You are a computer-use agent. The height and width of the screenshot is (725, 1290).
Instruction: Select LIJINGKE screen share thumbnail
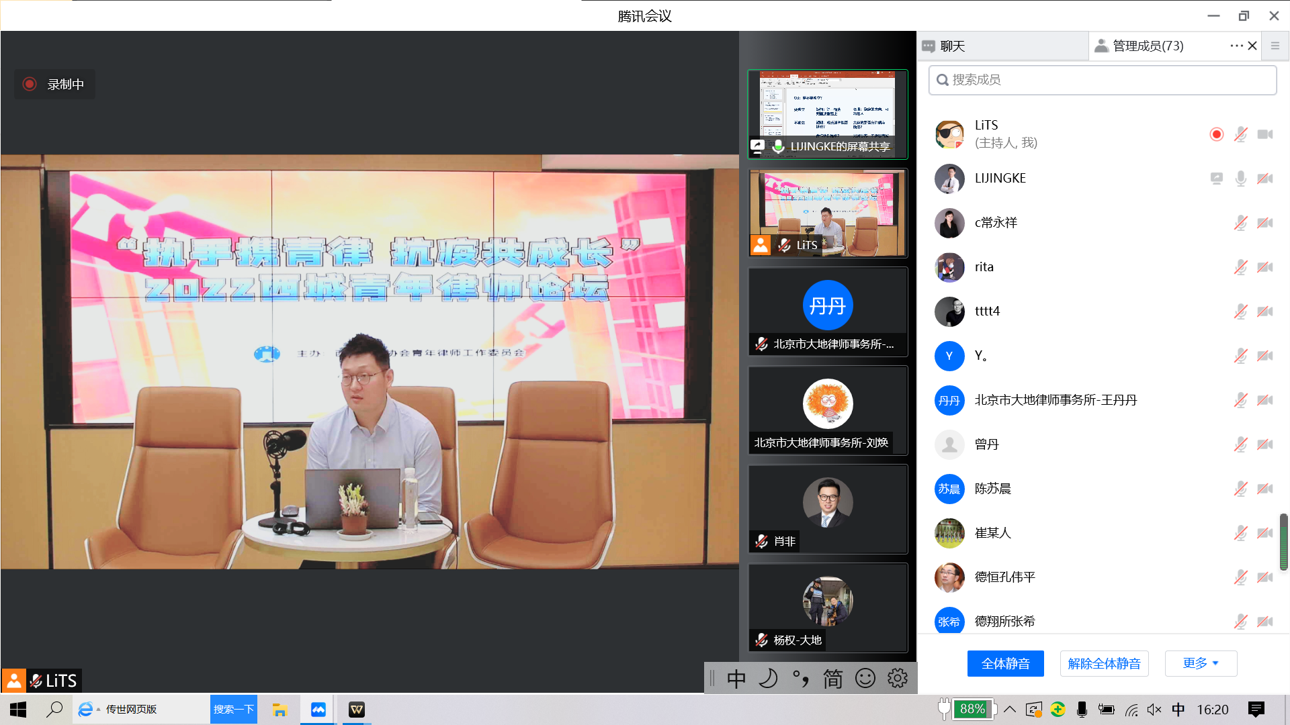(827, 114)
